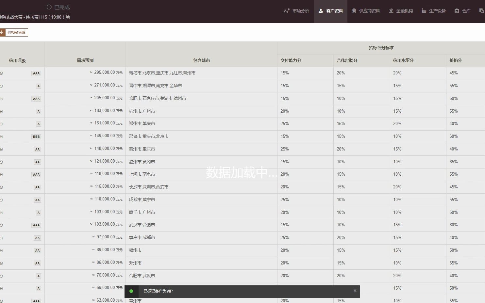Click the factory icon for 生产设备
The width and height of the screenshot is (485, 303).
point(424,11)
